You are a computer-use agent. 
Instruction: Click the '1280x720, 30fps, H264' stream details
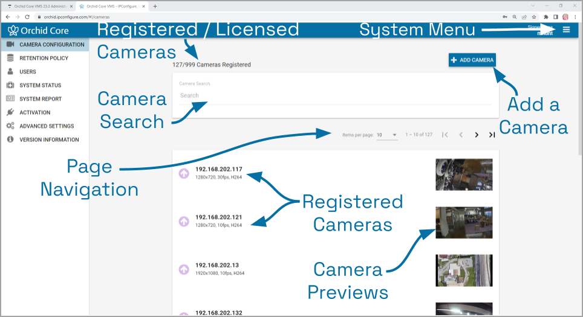click(x=219, y=178)
